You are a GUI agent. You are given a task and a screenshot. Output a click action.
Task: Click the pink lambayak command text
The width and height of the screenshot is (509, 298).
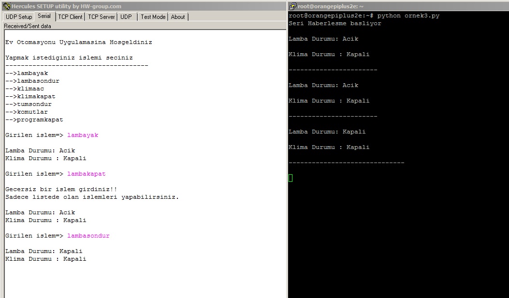pyautogui.click(x=83, y=135)
